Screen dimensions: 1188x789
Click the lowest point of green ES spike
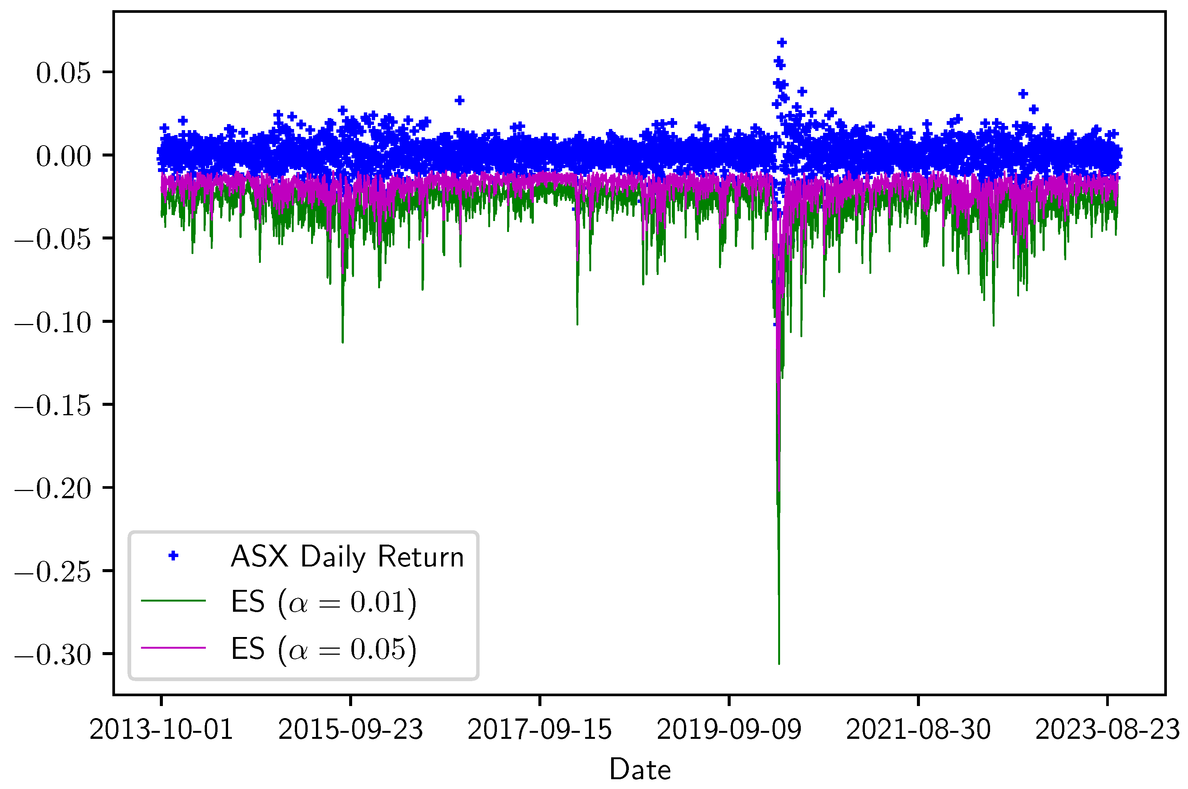click(x=779, y=663)
